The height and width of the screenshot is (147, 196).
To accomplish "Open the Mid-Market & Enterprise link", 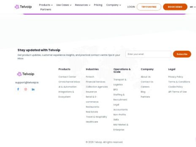I will pyautogui.click(x=121, y=127).
